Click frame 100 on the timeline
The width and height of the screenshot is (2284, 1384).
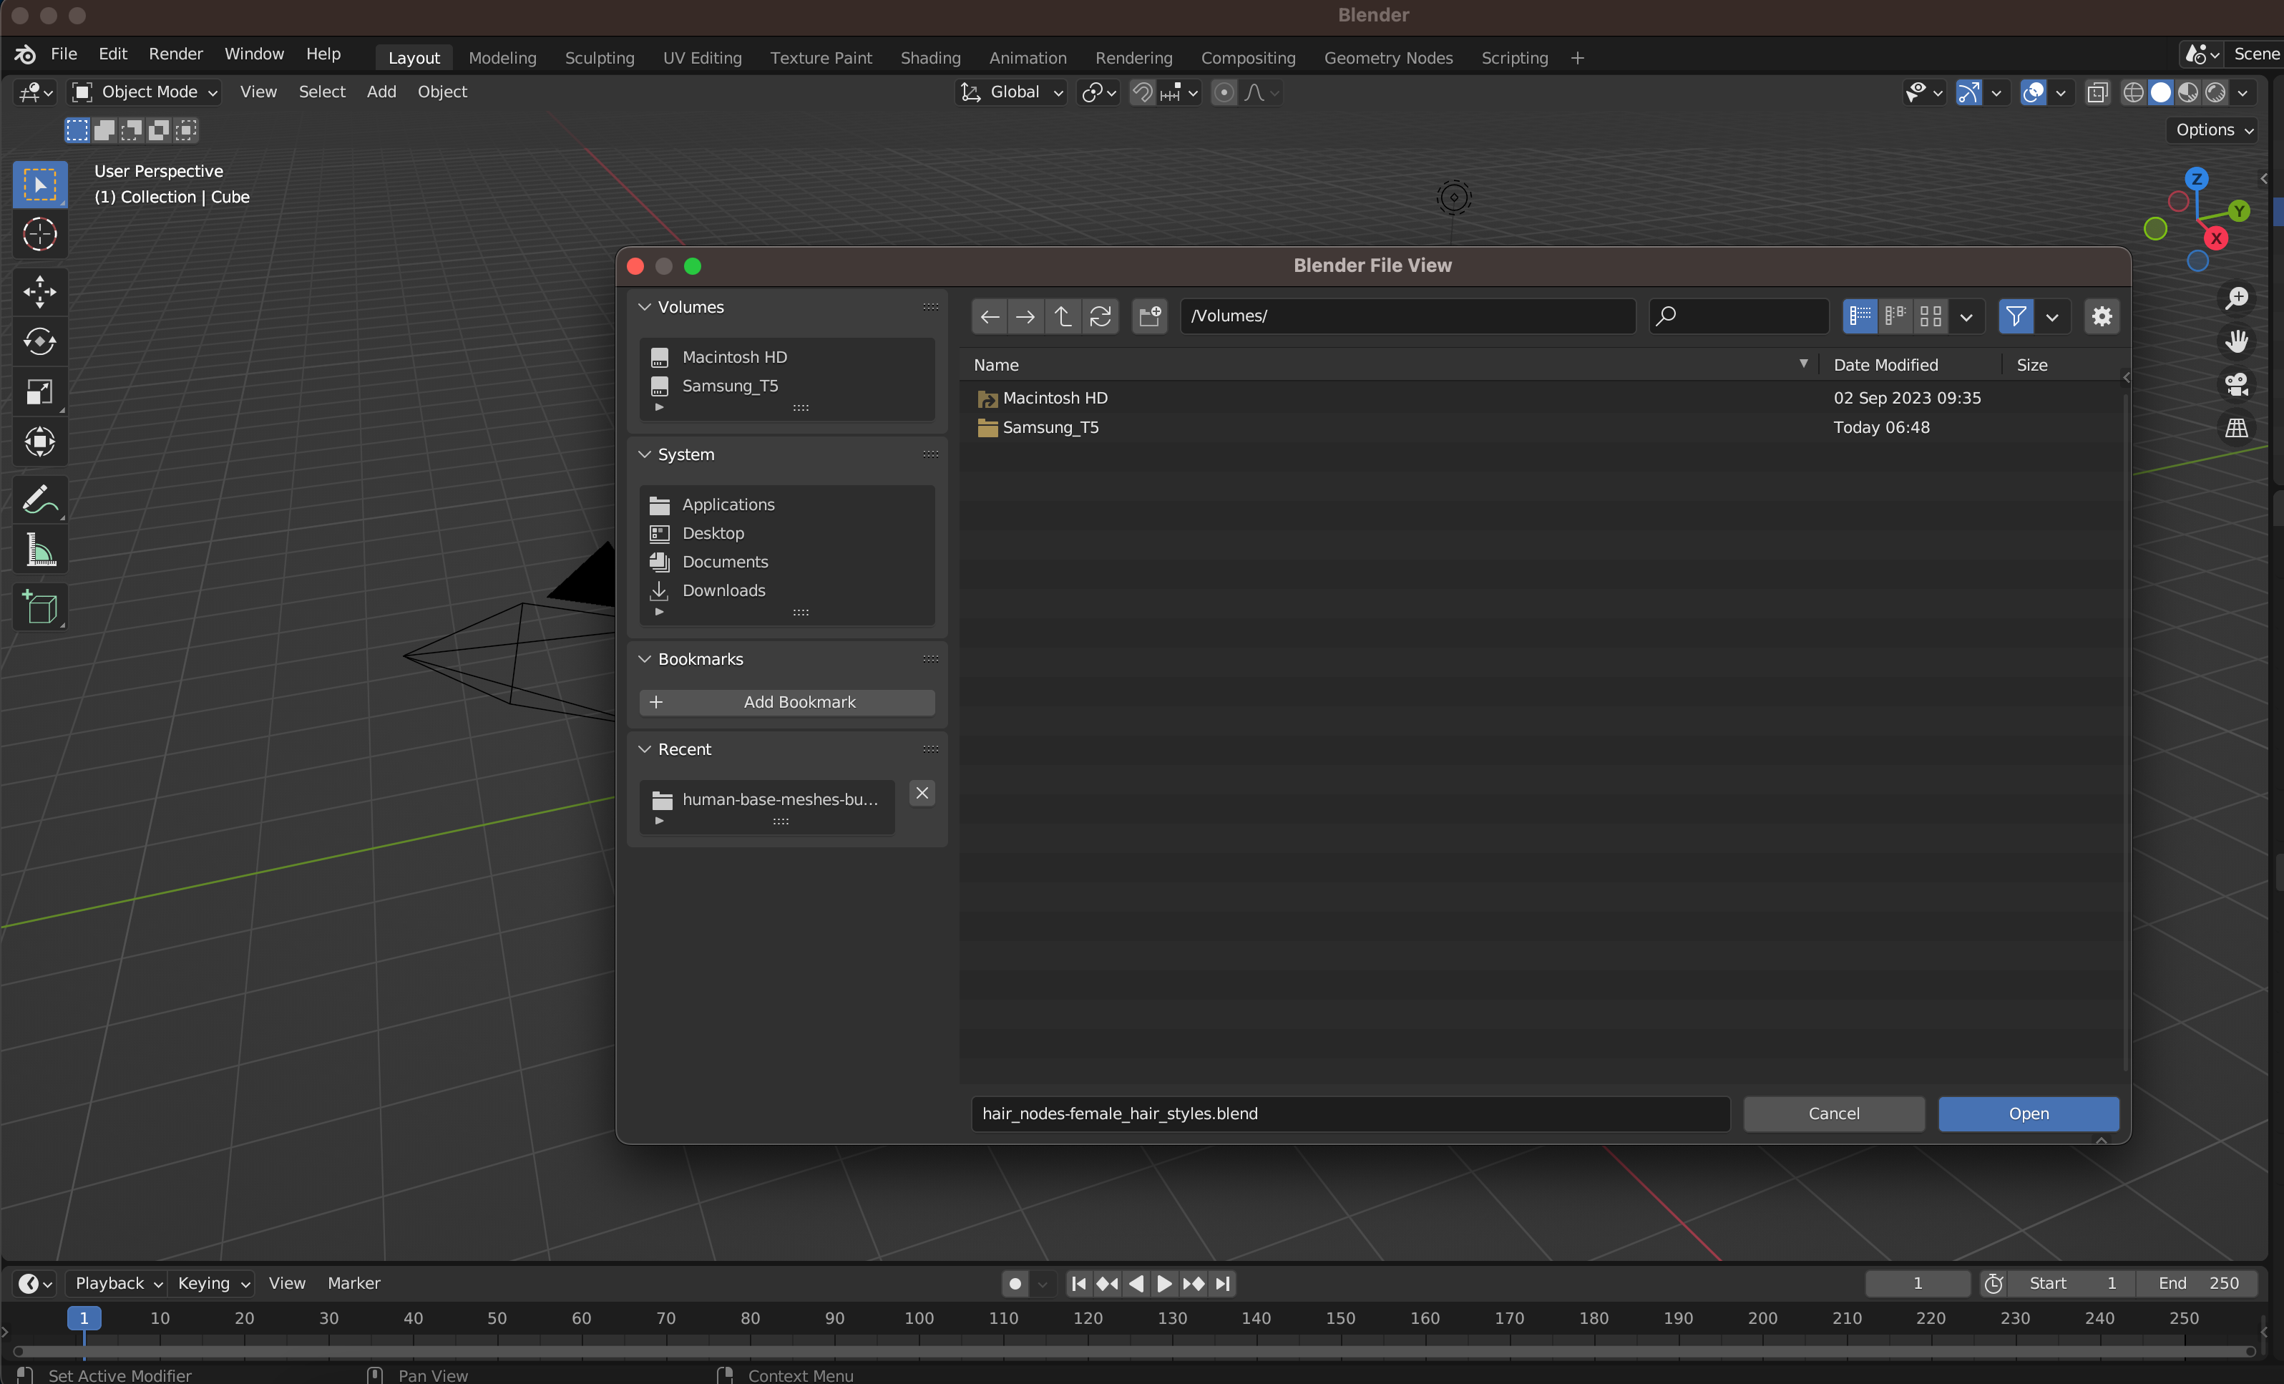pos(919,1317)
